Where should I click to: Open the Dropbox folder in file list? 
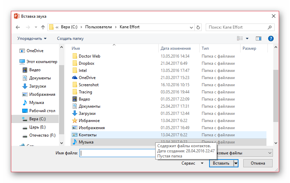86,63
